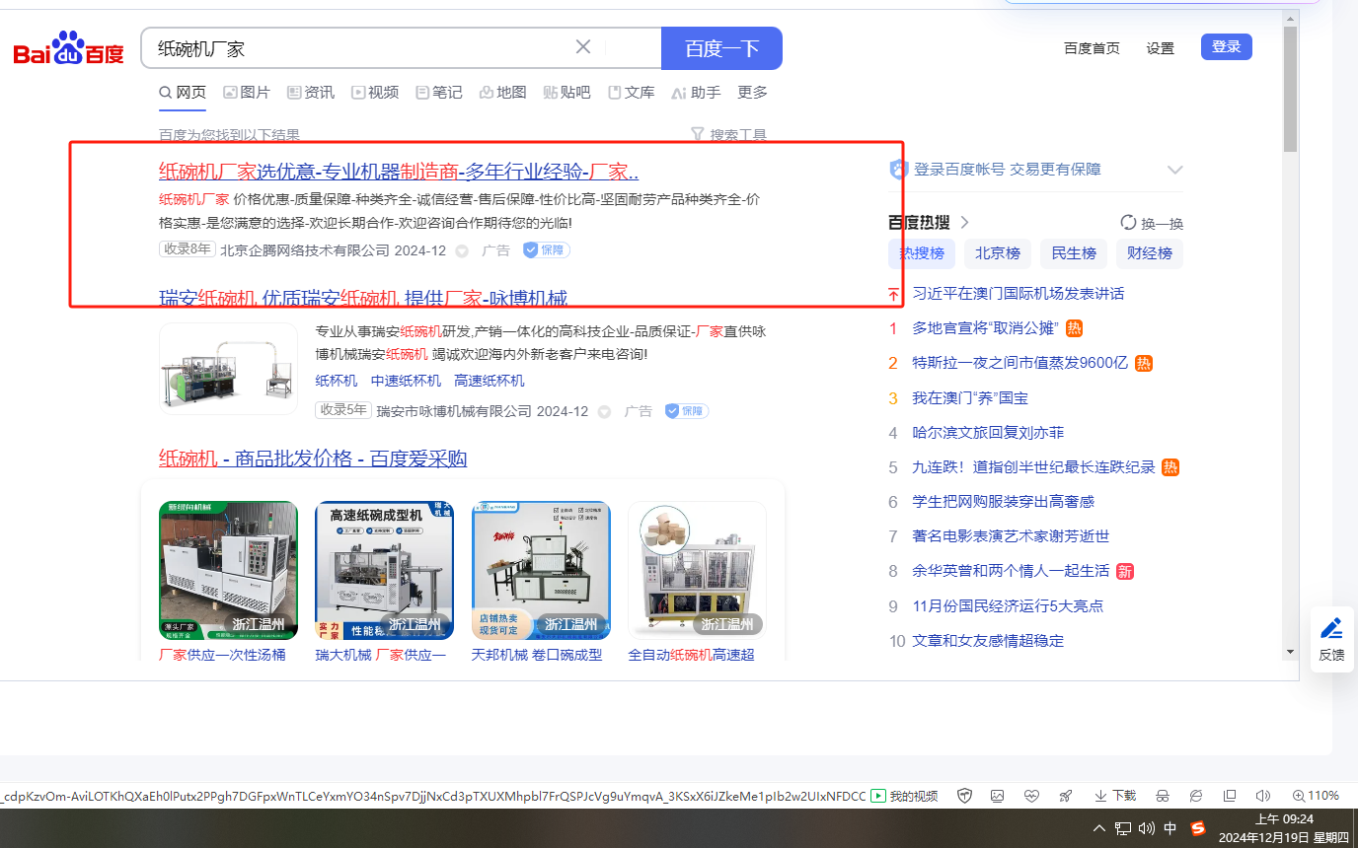Click the Baidu logo

click(68, 49)
